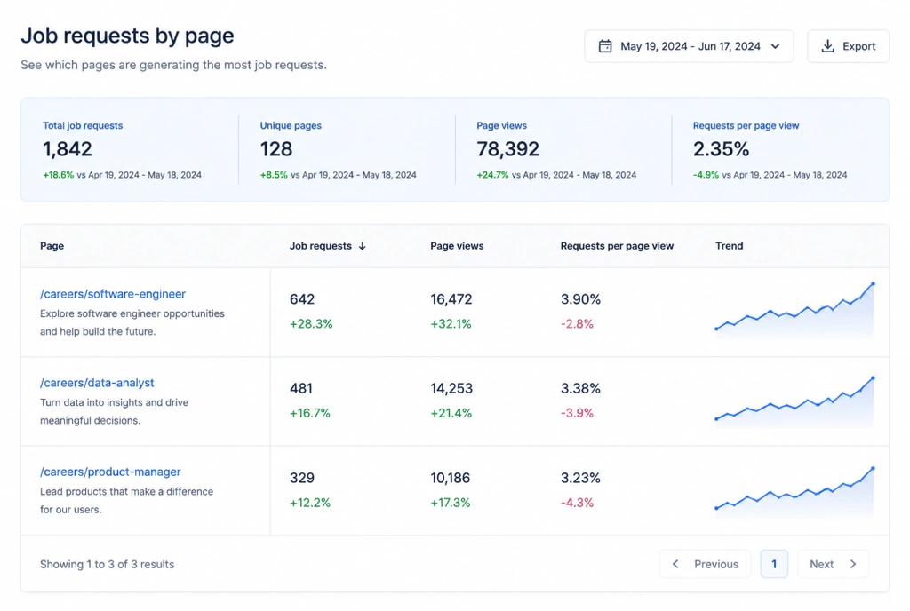Click the left chevron on Previous button
The image size is (910, 611).
675,564
